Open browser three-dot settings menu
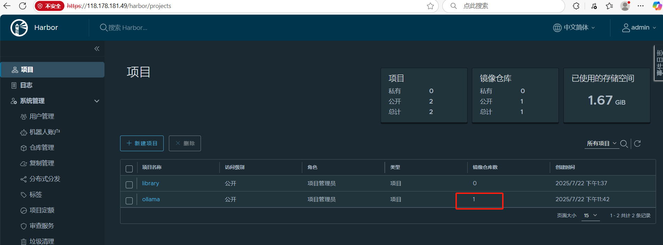Viewport: 663px width, 245px height. click(641, 6)
